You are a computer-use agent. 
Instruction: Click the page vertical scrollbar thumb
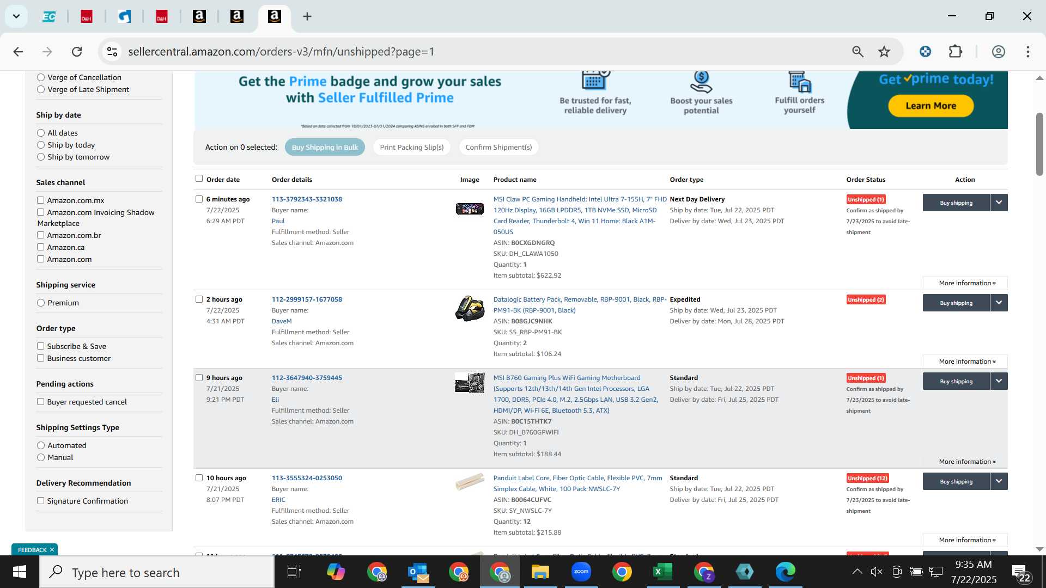click(x=1039, y=144)
